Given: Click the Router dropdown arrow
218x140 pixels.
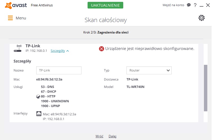Looking at the screenshot, I should tap(168, 70).
